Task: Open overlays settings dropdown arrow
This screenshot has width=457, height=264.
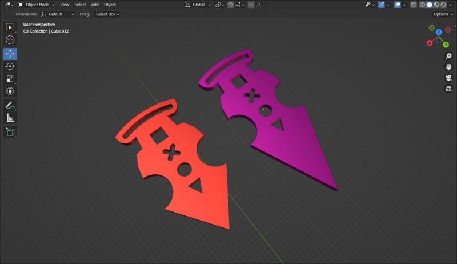Action: (404, 5)
